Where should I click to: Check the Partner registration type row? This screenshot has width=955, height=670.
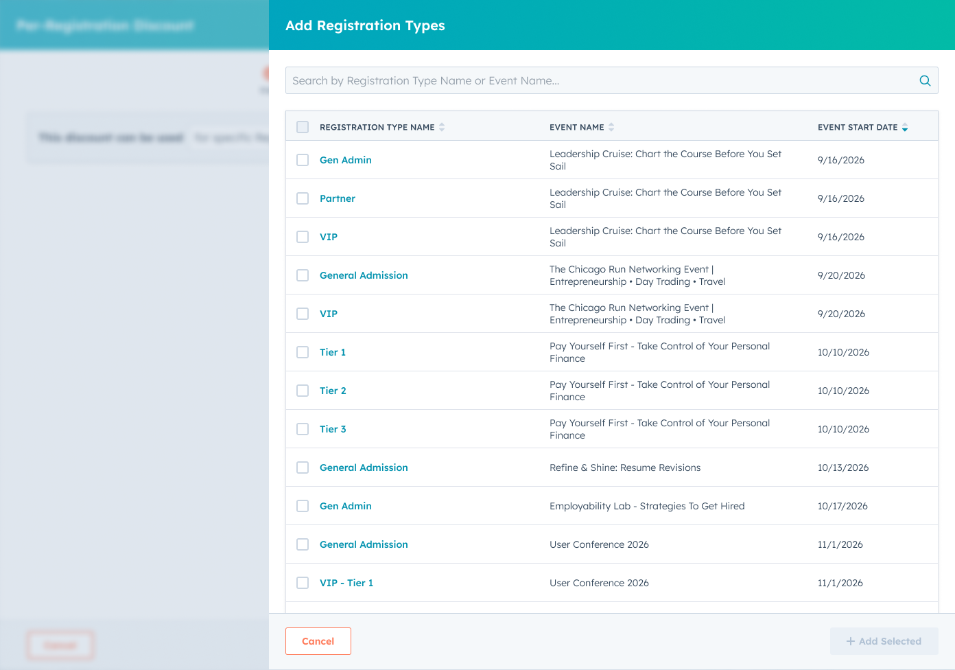[x=303, y=198]
